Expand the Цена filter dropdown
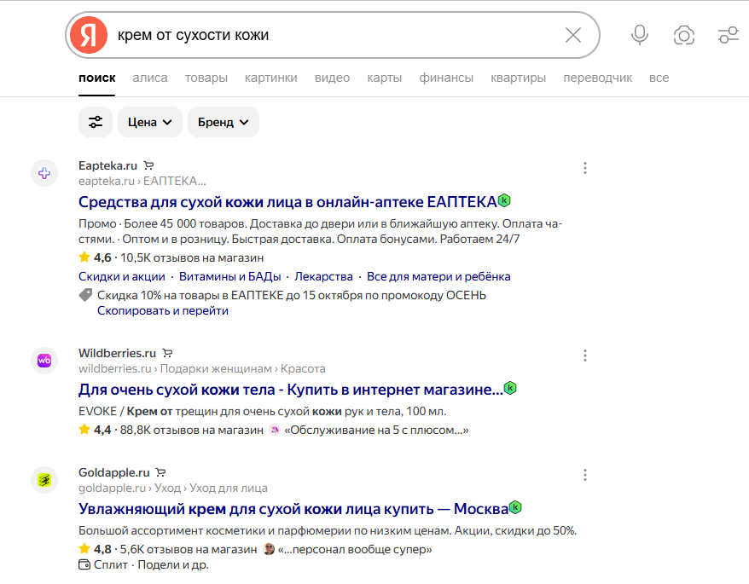Image resolution: width=749 pixels, height=584 pixels. click(x=149, y=122)
